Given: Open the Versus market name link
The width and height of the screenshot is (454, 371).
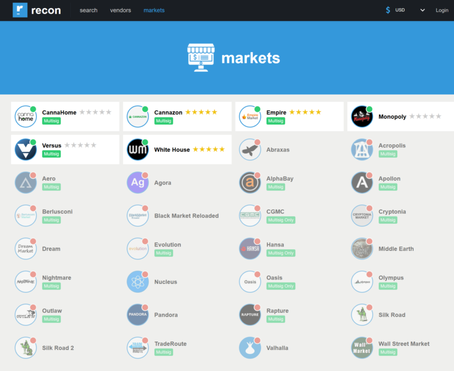Looking at the screenshot, I should (x=52, y=146).
